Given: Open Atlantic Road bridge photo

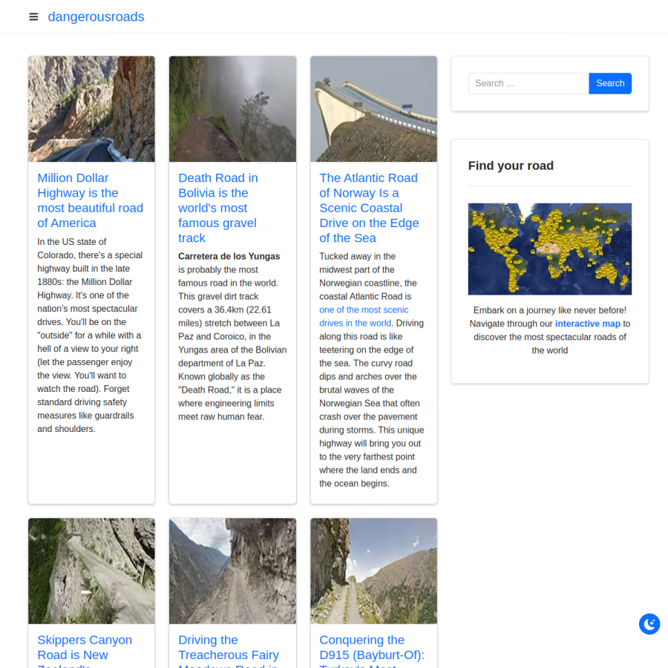Looking at the screenshot, I should (x=373, y=109).
